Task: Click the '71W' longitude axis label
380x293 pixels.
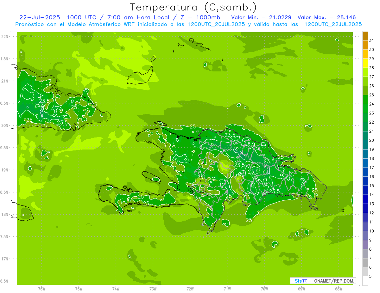Action: 227,289
